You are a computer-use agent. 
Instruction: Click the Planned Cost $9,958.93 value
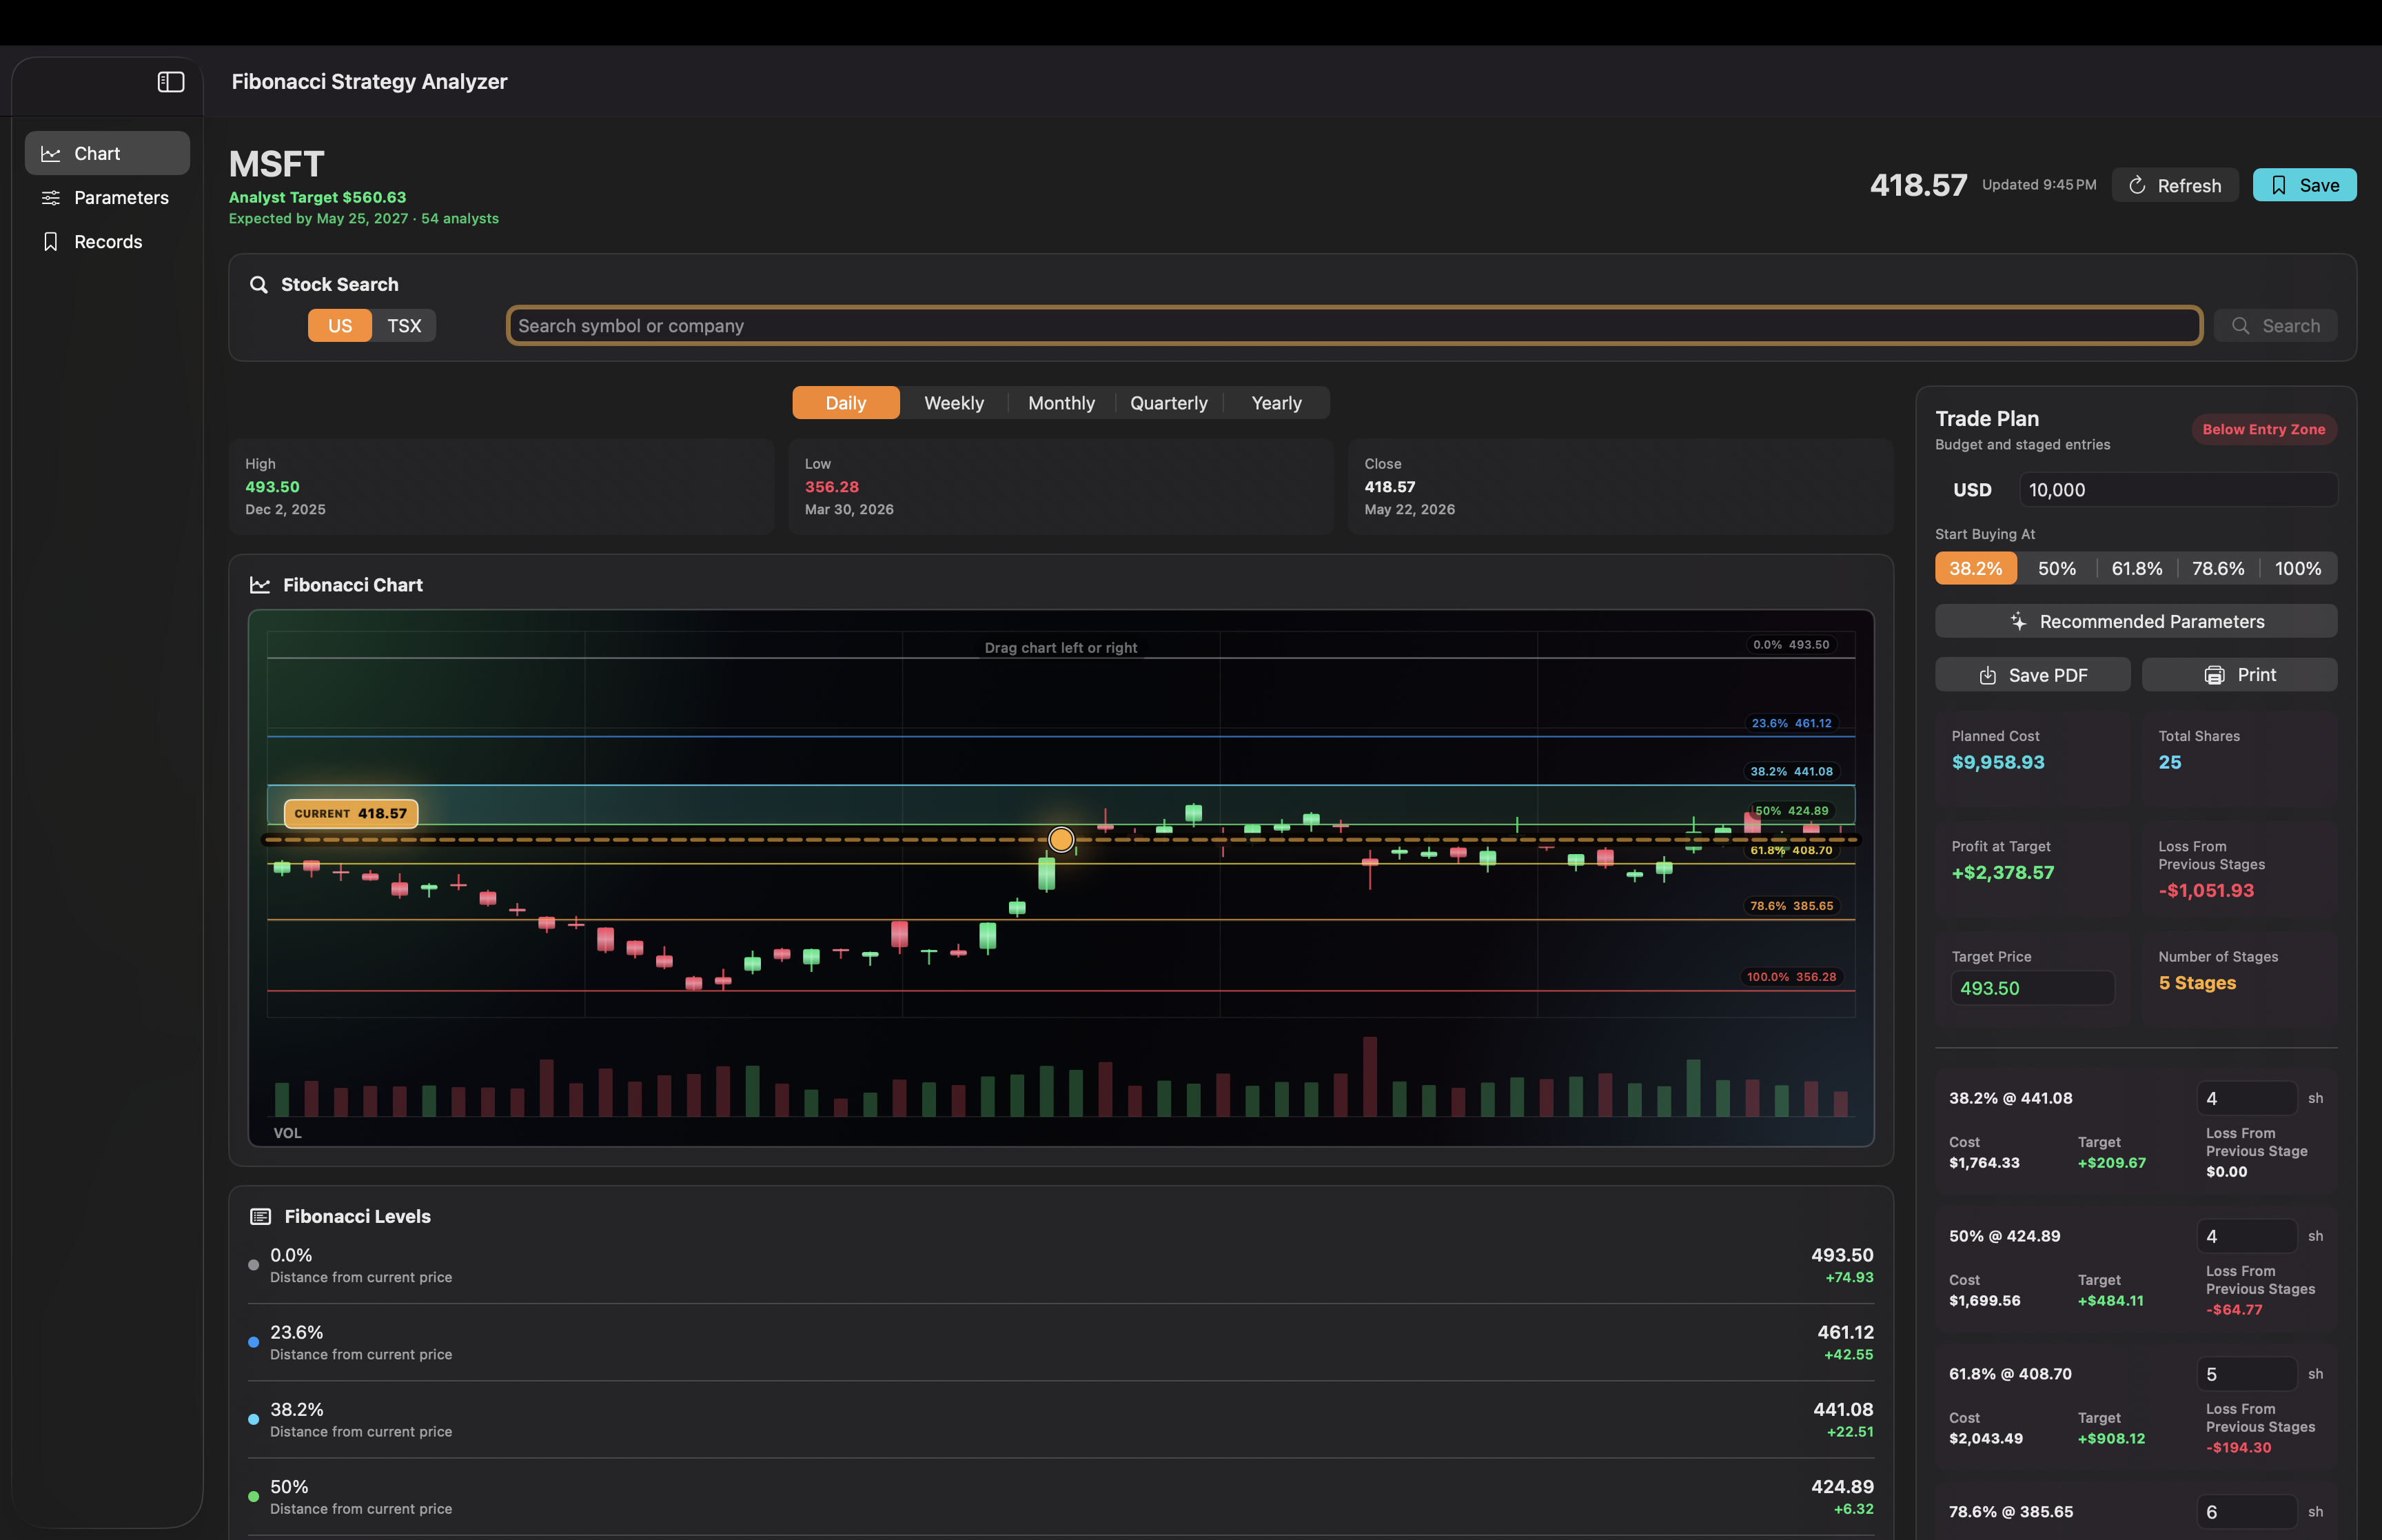[x=1998, y=763]
